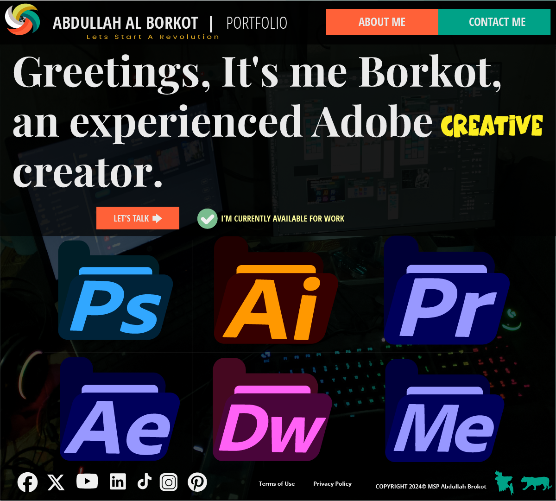This screenshot has width=556, height=501.
Task: Open the YouTube channel icon
Action: pyautogui.click(x=87, y=481)
